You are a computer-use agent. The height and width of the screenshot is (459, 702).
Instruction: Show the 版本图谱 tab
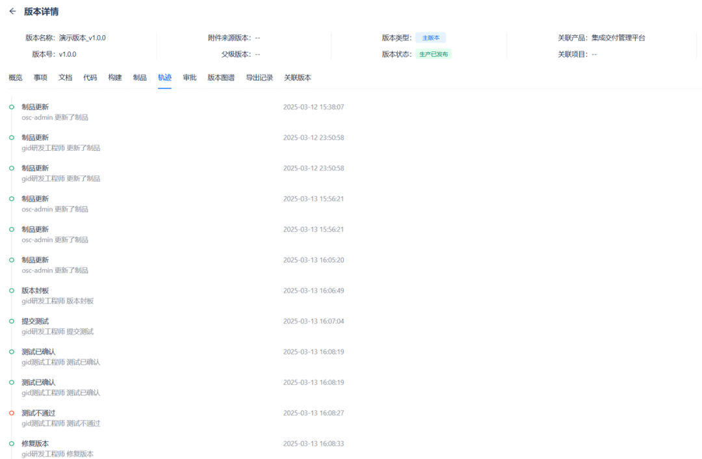221,77
